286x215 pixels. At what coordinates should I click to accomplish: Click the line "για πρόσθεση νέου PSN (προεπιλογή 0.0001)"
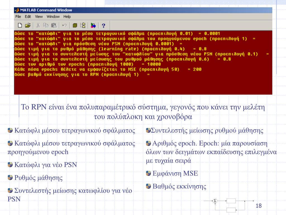click(x=98, y=44)
